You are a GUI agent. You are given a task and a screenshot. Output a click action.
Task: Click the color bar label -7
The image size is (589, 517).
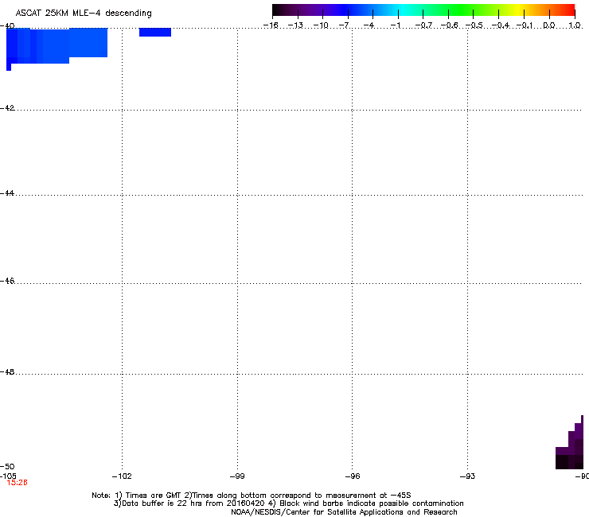point(344,25)
